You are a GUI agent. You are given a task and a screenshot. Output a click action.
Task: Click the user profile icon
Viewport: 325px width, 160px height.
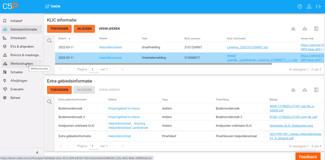tap(309, 7)
